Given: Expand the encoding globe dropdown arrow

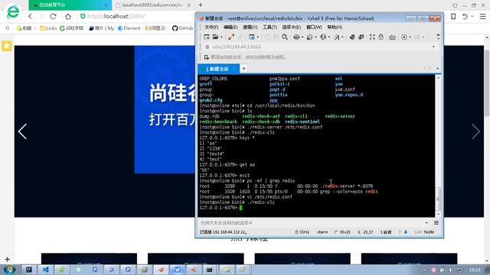Looking at the screenshot, I should (328, 37).
